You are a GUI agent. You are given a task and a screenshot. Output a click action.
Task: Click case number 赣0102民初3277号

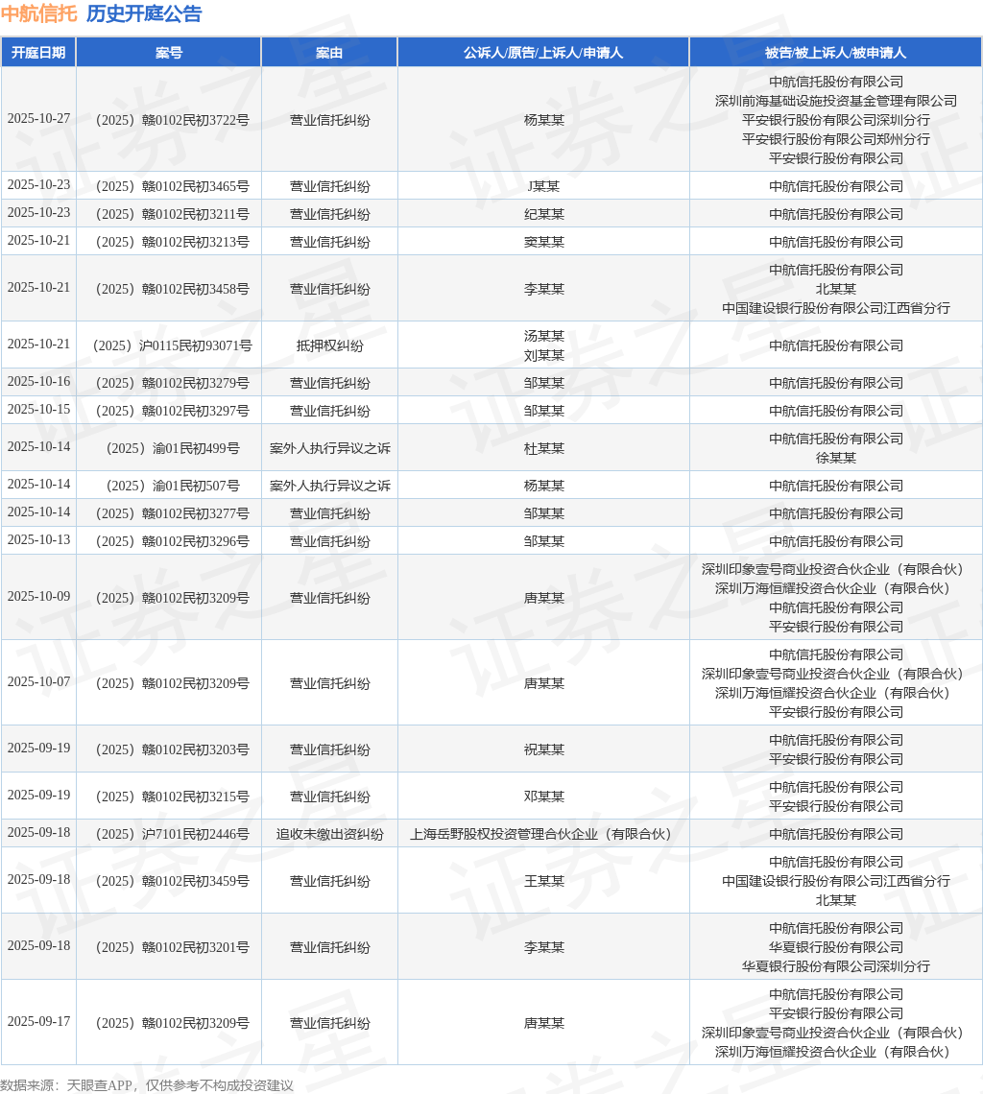pos(173,513)
